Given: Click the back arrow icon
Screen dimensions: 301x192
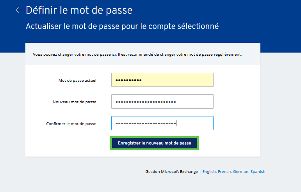Looking at the screenshot, I should pyautogui.click(x=18, y=10).
